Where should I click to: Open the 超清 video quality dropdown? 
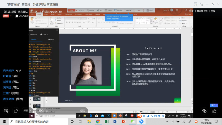pyautogui.click(x=27, y=111)
